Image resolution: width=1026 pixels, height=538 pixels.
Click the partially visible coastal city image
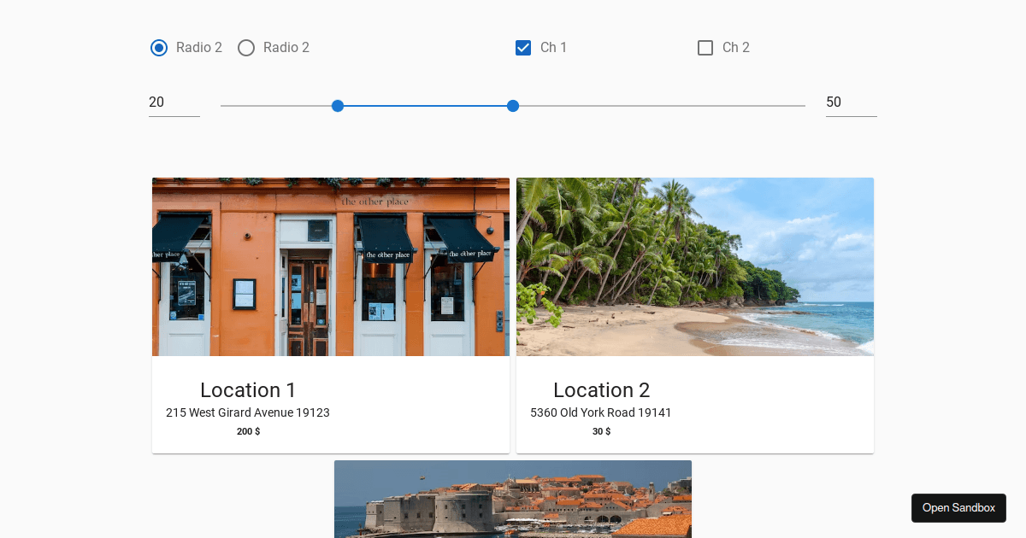coord(512,500)
